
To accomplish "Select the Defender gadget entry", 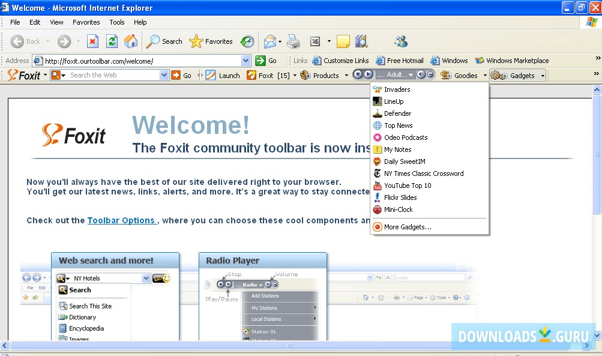I will [x=397, y=113].
